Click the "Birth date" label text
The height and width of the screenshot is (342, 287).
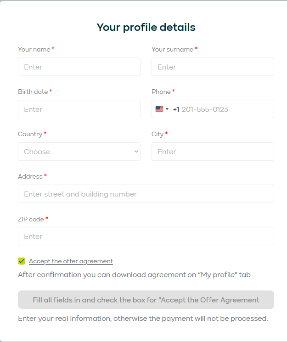33,92
